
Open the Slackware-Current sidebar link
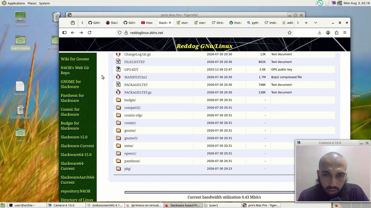(x=77, y=146)
